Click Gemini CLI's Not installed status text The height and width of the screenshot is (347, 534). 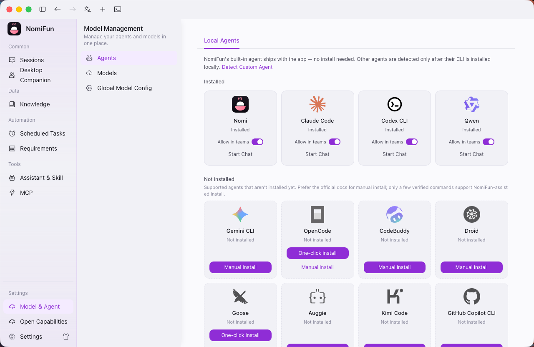240,240
